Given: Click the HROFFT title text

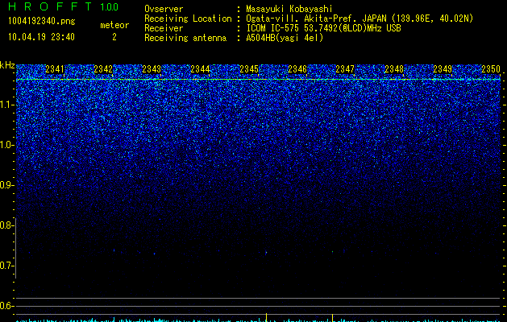Looking at the screenshot, I should click(50, 6).
